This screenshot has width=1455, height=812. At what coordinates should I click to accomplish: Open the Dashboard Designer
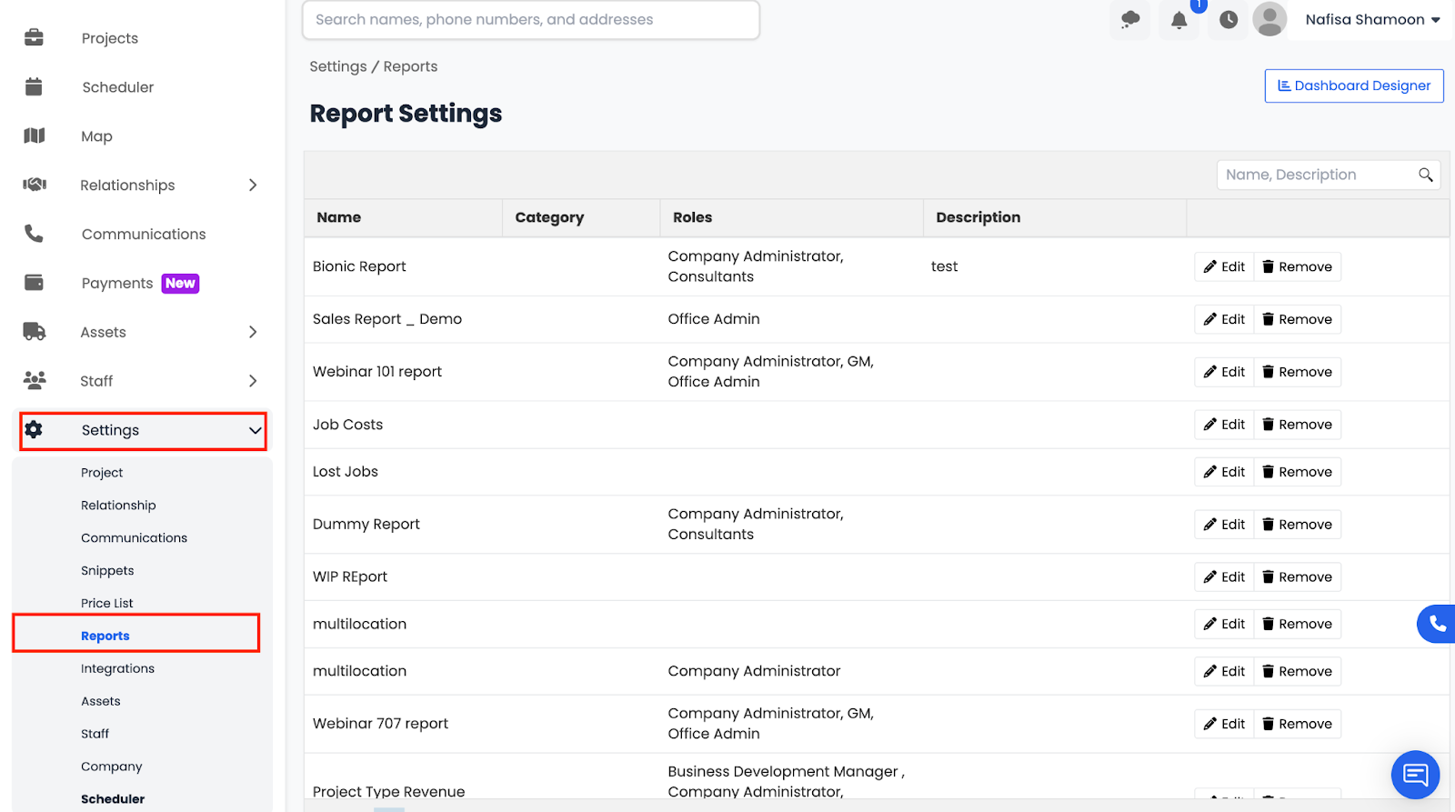point(1353,85)
